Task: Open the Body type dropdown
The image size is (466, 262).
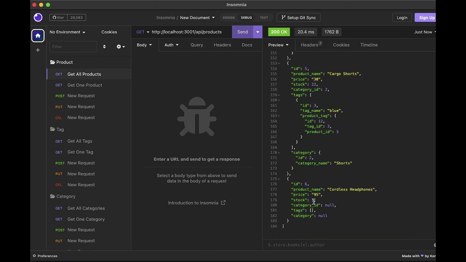Action: pyautogui.click(x=145, y=45)
